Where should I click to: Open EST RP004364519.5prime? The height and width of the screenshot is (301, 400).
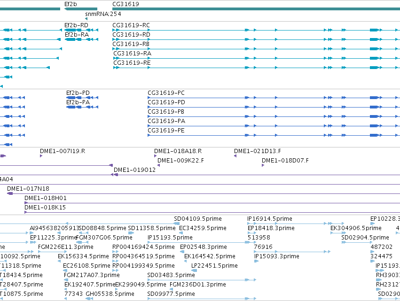click(x=144, y=257)
